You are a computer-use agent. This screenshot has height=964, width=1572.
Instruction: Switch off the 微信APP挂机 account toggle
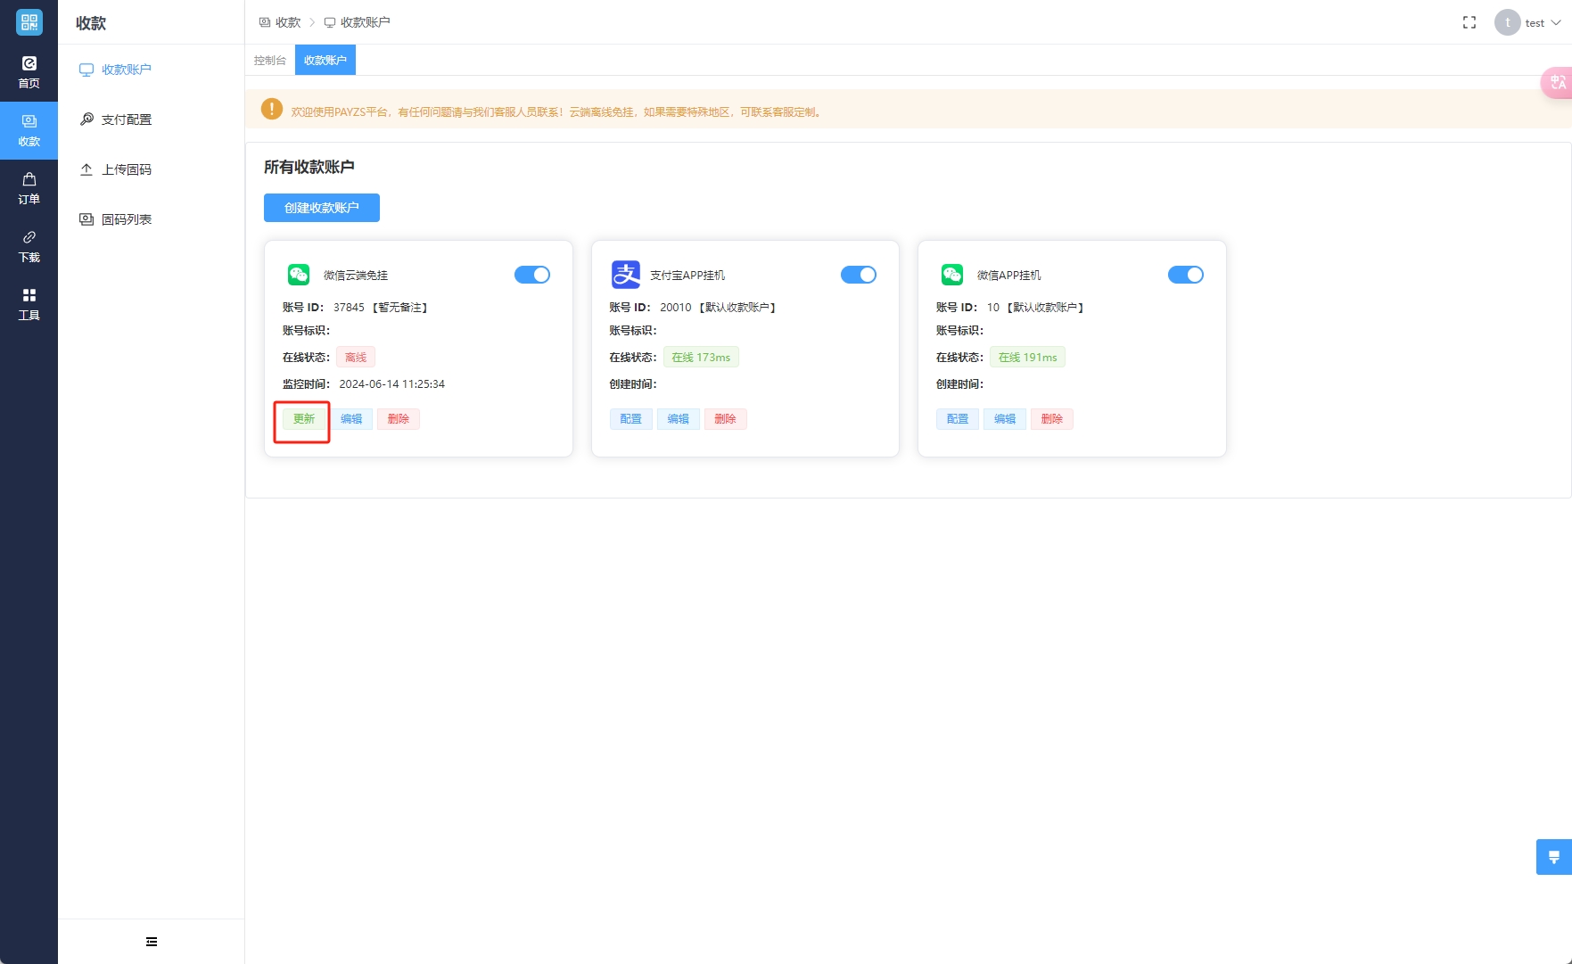[1185, 275]
